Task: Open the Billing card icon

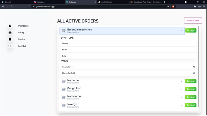Action: (x=10, y=33)
